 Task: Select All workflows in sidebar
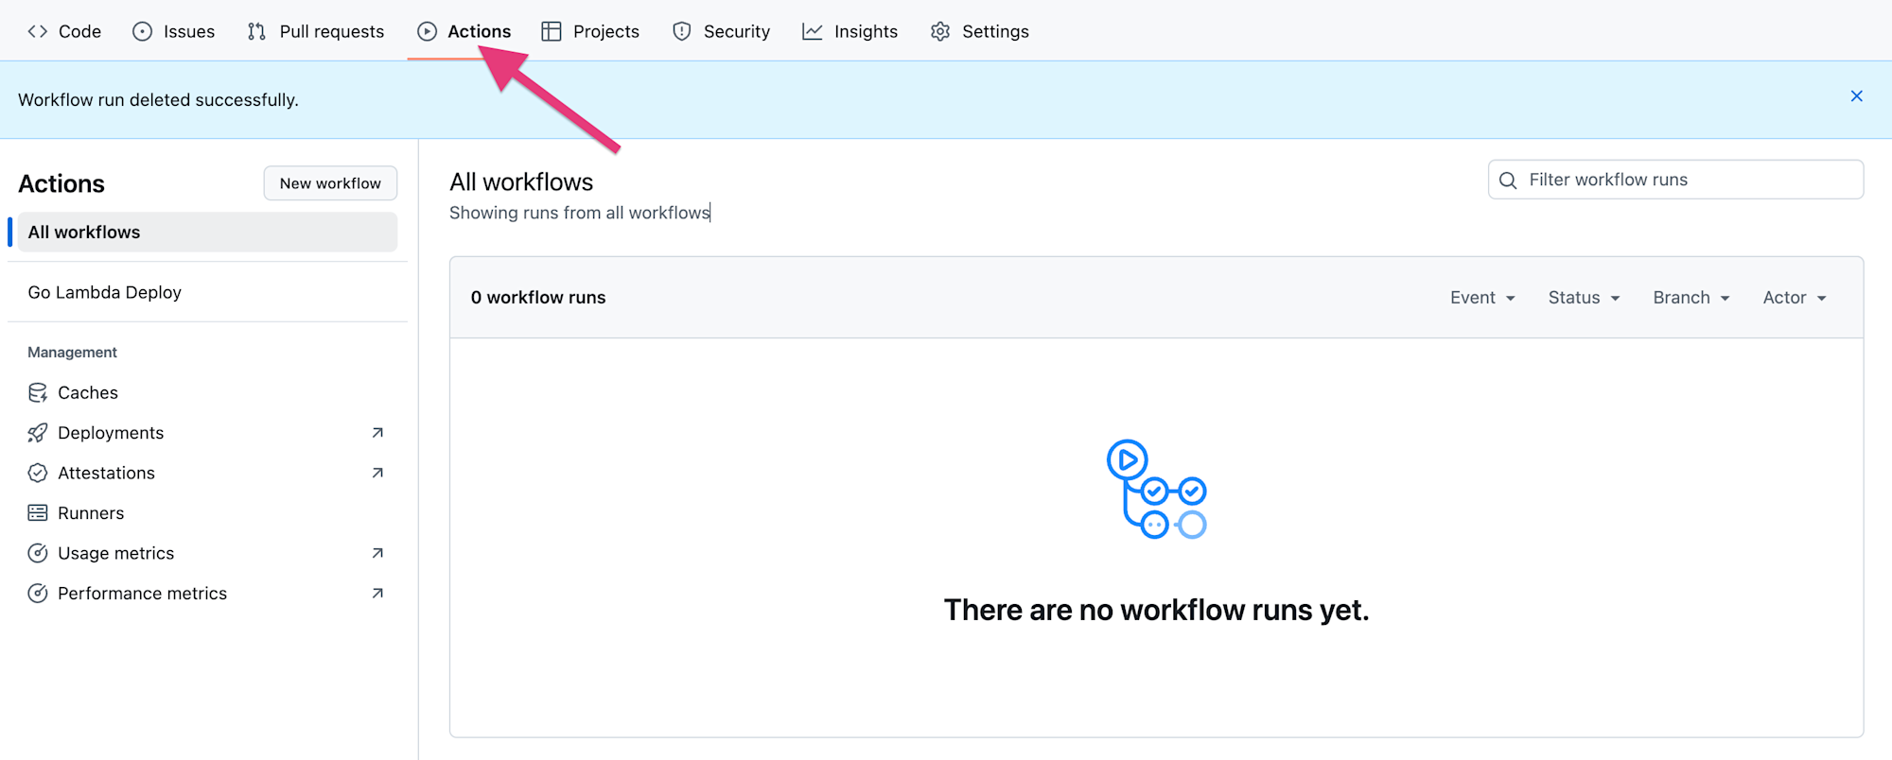[207, 233]
